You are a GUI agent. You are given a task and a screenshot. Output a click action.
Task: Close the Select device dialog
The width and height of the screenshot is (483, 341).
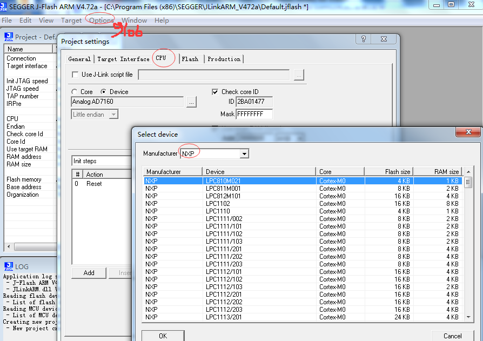click(x=468, y=132)
